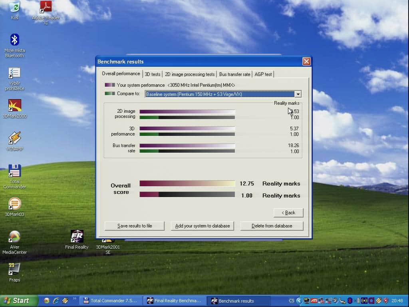Click the 12.75 overall score value
This screenshot has height=307, width=409.
[247, 183]
